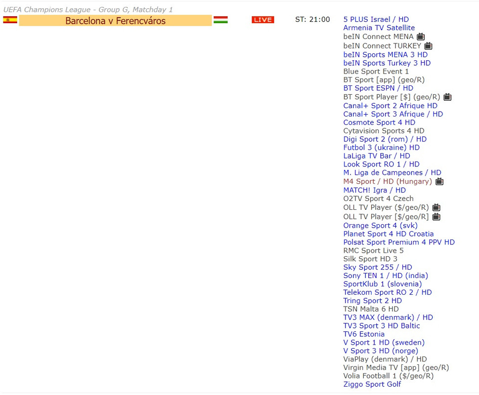Open SportKlub 1 (slovenia) link
The image size is (479, 395).
coord(383,284)
